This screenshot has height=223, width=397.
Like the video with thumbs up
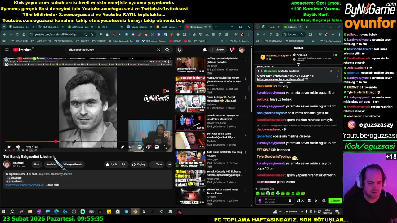[x=111, y=164]
